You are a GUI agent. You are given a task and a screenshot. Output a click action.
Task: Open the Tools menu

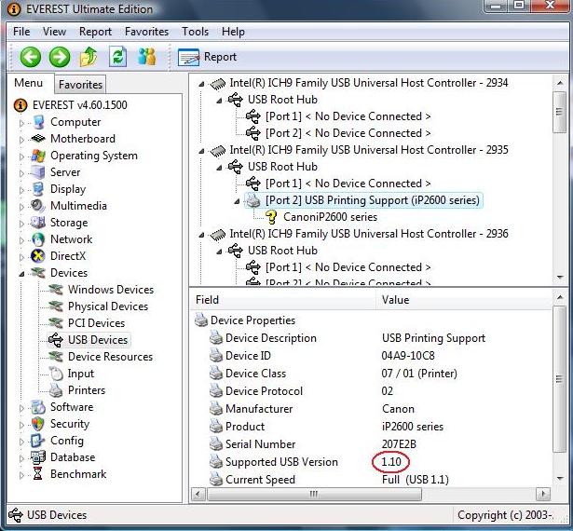click(196, 32)
